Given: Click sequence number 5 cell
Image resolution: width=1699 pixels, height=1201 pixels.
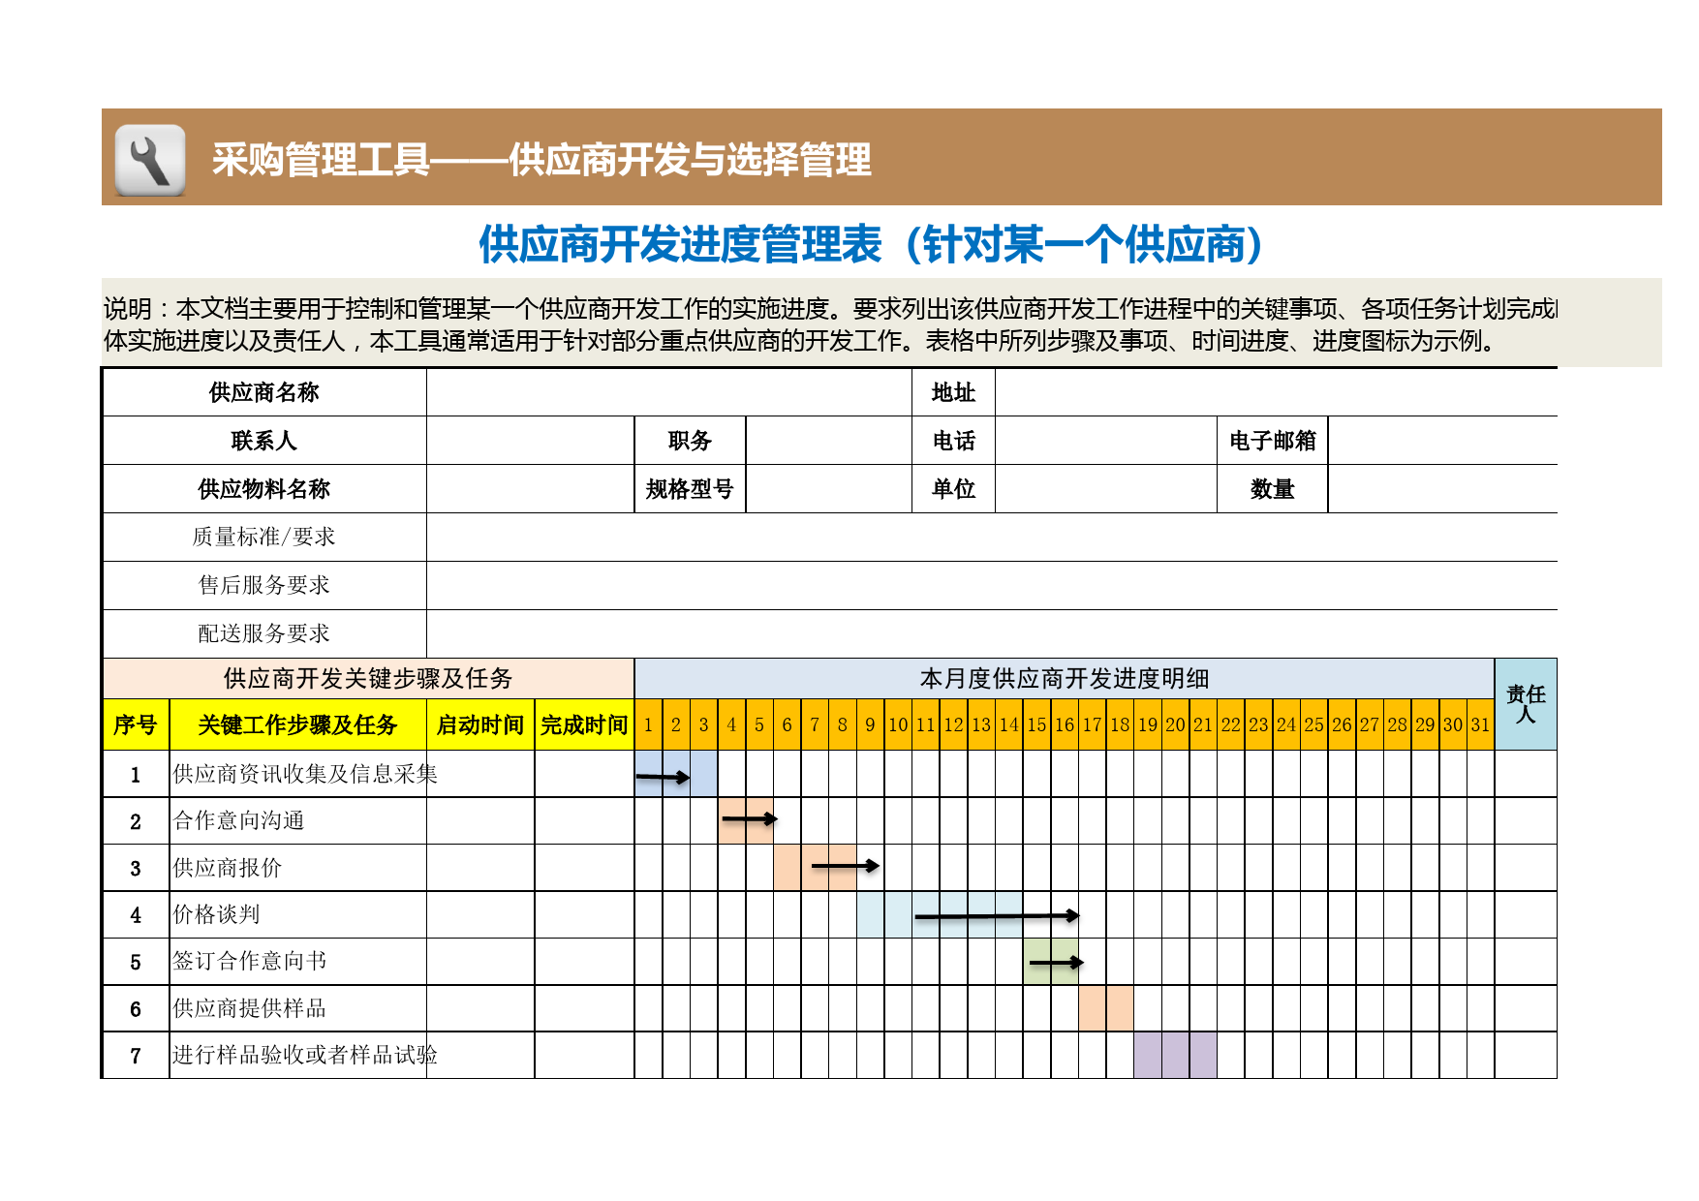Looking at the screenshot, I should [136, 962].
